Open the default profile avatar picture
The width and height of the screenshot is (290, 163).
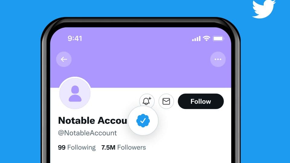point(75,93)
